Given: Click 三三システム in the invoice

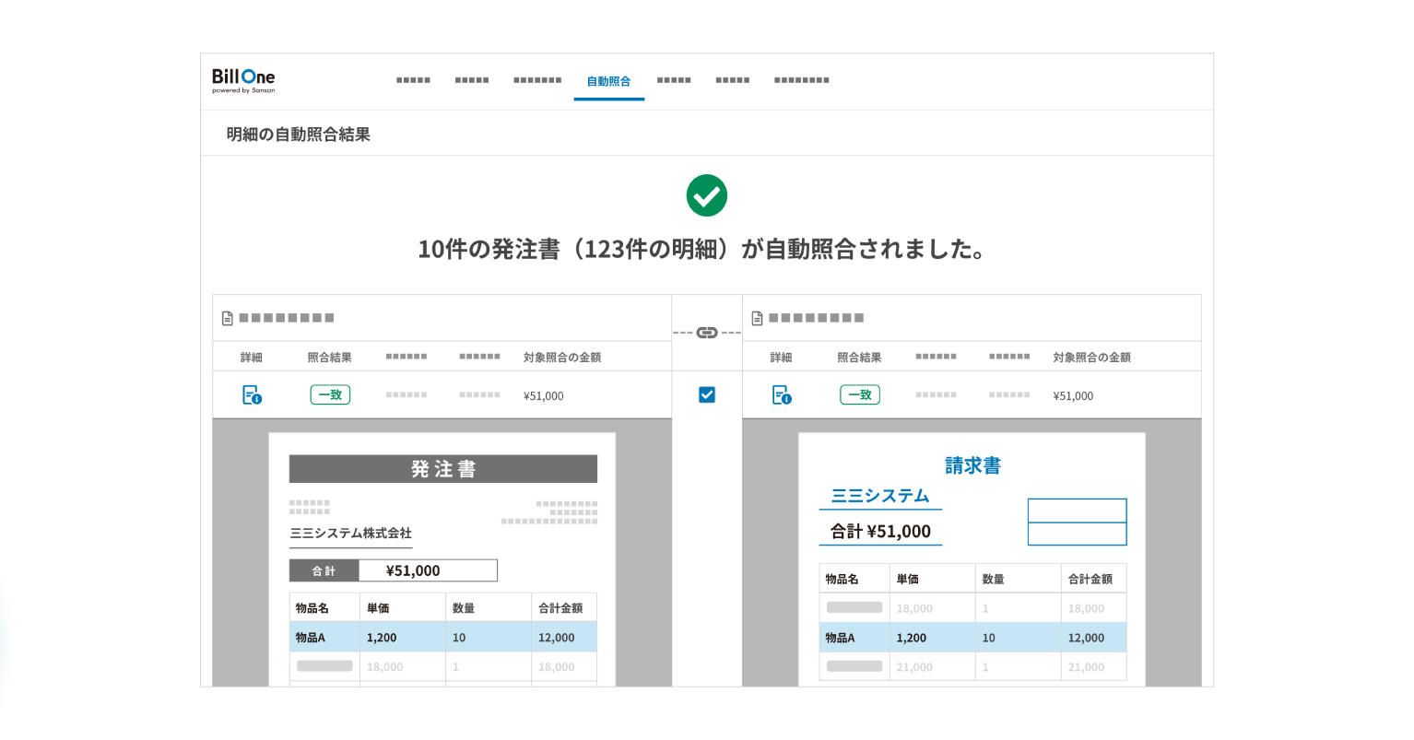Looking at the screenshot, I should click(x=880, y=496).
